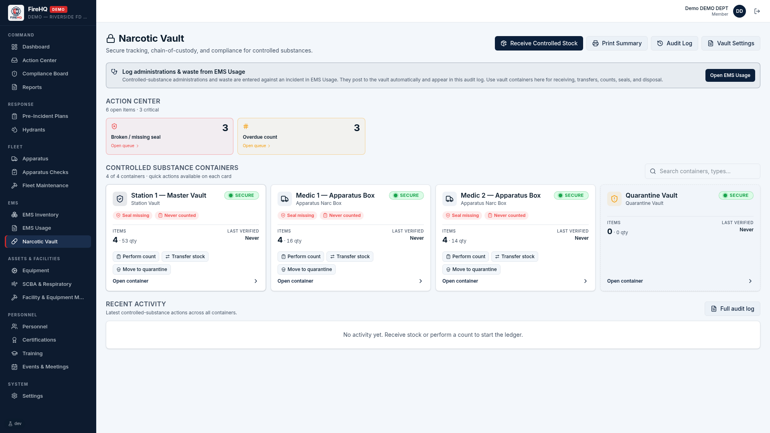Expand Open container chevron on Station 1 card
Screen dimensions: 770x433
(x=256, y=281)
